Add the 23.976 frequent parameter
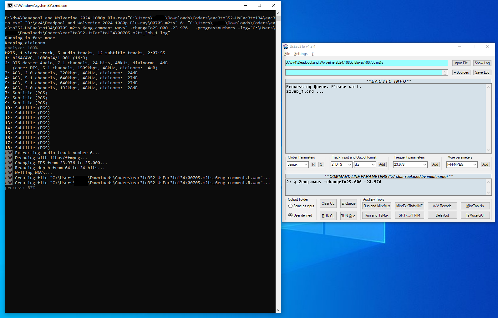Viewport: 498px width, 318px height. pos(435,164)
